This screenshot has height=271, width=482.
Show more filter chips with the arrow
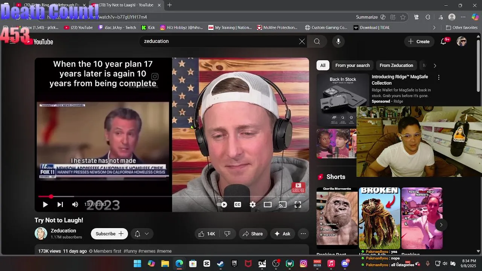[x=435, y=65]
